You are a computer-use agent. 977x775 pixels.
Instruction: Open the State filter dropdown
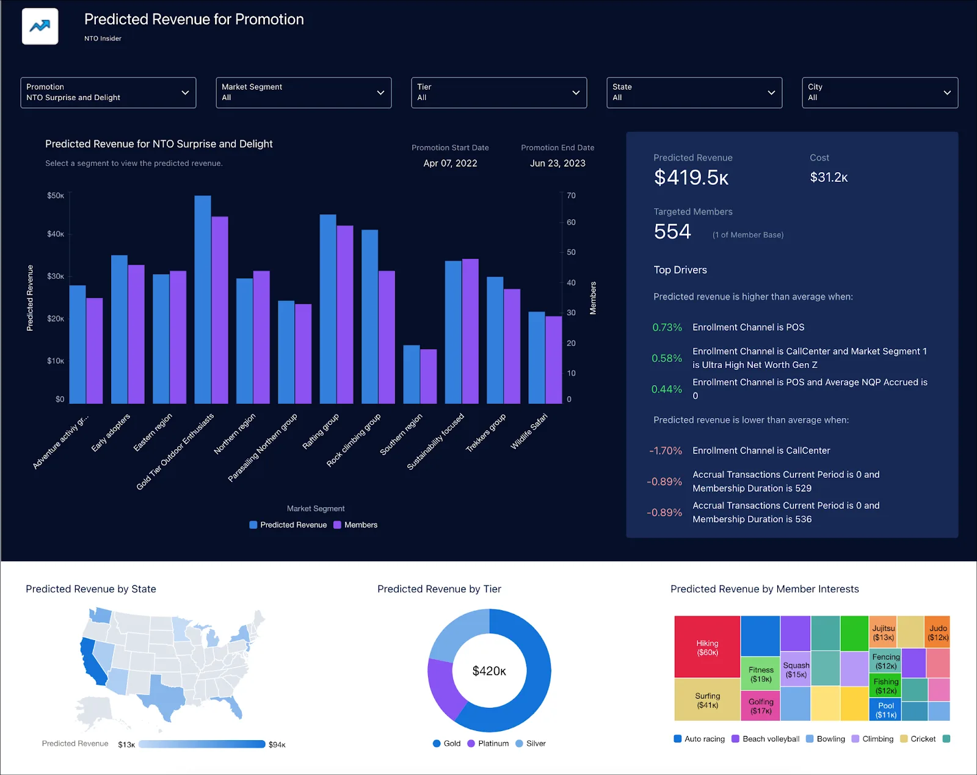coord(694,93)
